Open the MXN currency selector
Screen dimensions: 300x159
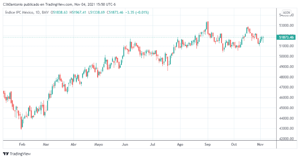[287, 12]
